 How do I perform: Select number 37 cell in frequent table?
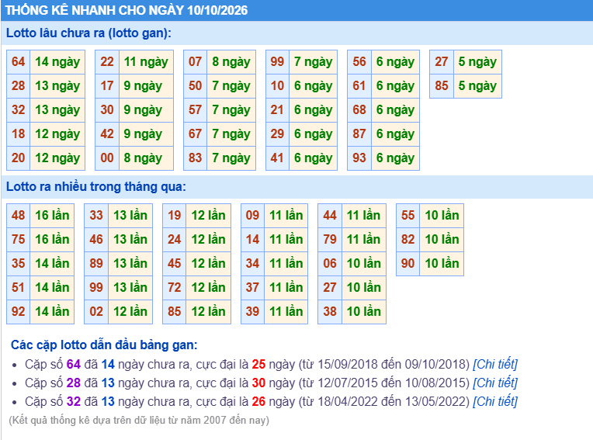[252, 287]
